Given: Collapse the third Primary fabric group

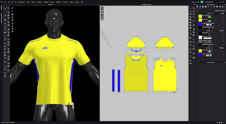Looking at the screenshot, I should click(x=198, y=48).
